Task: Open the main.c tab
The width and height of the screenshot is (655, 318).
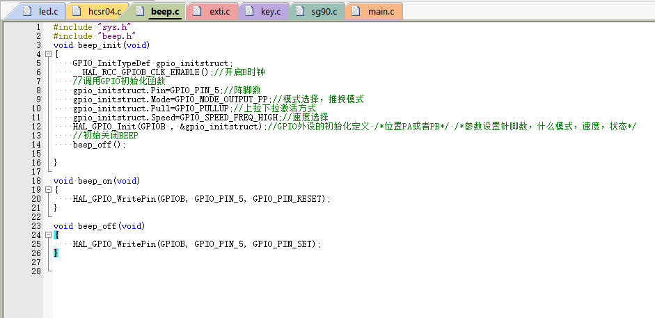Action: coord(374,11)
